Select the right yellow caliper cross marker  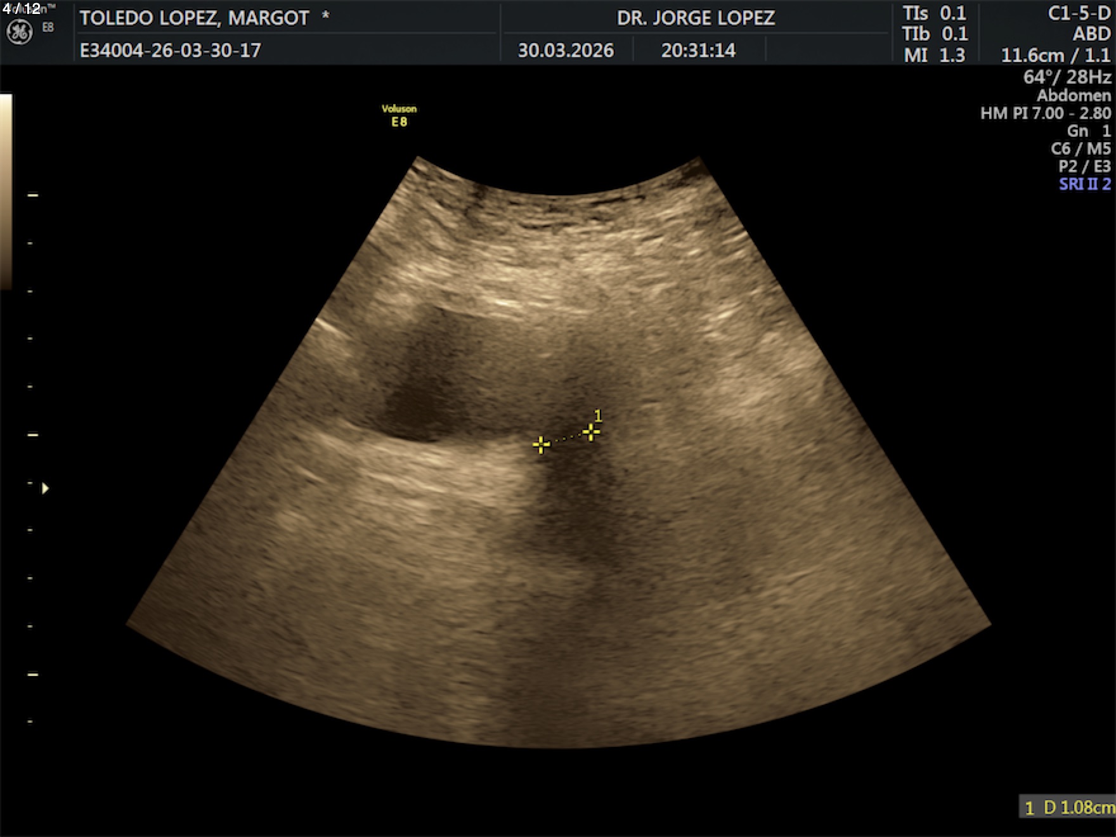tap(591, 432)
